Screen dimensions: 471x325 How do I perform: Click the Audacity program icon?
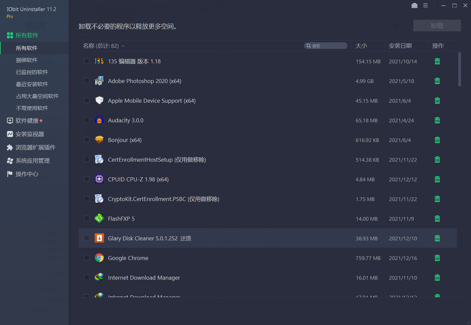[x=99, y=120]
